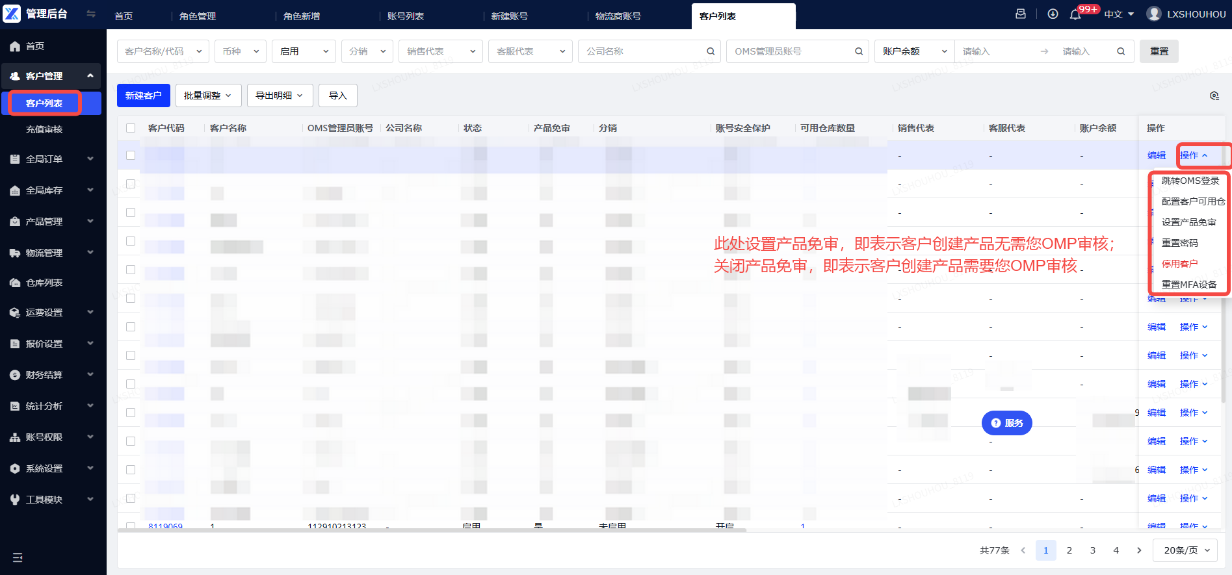Choose 设置产品免审 in the action menu
This screenshot has width=1232, height=575.
[1189, 222]
